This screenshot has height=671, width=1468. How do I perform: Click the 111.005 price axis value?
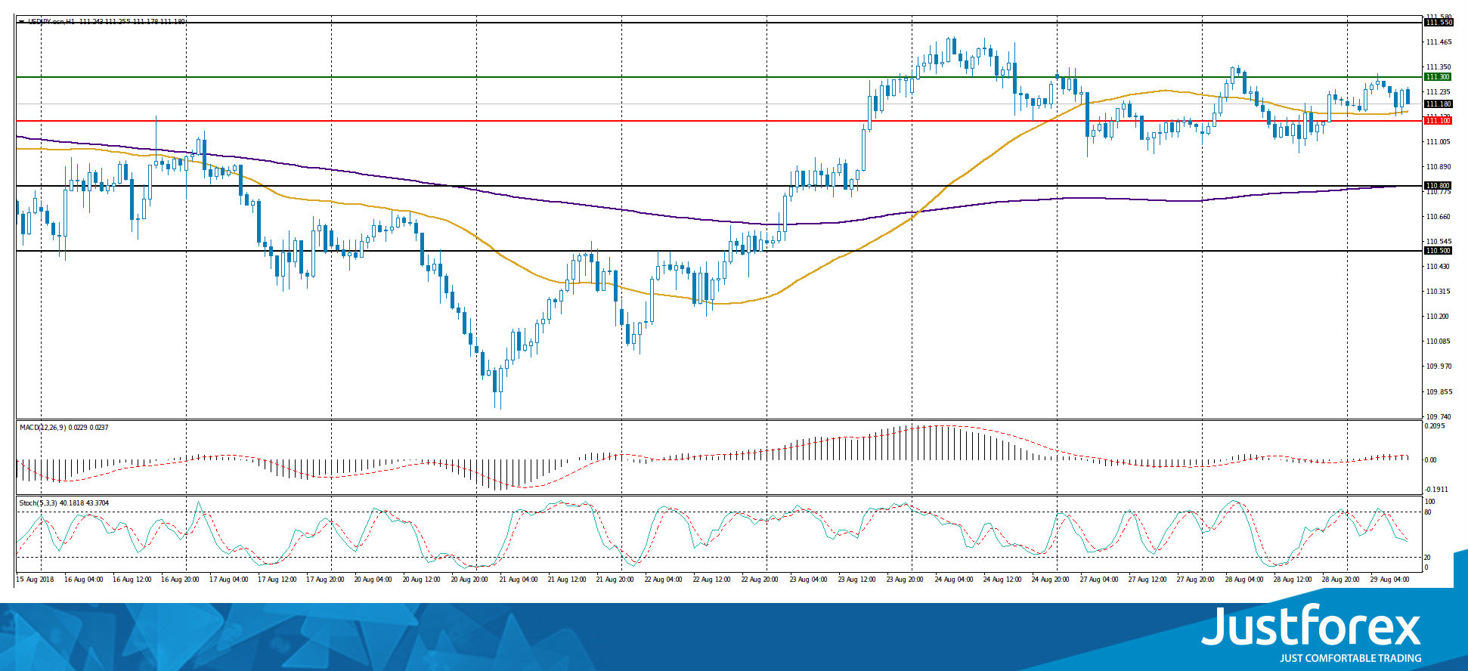pos(1439,142)
